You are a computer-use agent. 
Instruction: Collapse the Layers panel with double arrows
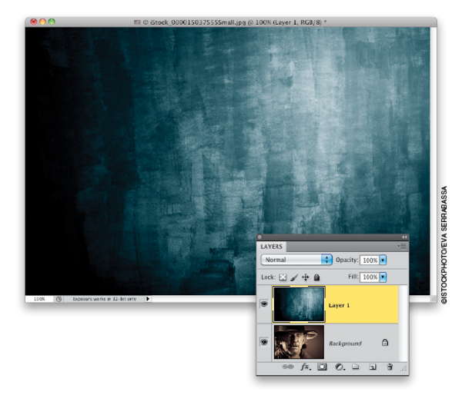pos(404,237)
